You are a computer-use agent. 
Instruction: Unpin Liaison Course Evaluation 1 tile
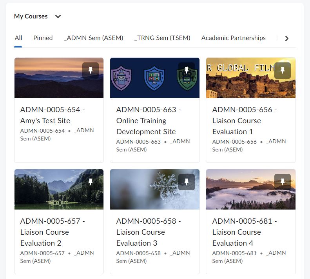(283, 71)
